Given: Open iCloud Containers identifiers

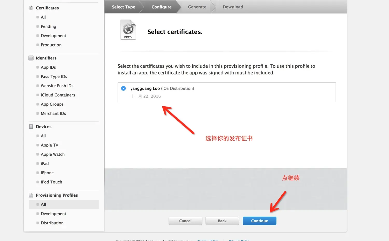Looking at the screenshot, I should point(58,95).
